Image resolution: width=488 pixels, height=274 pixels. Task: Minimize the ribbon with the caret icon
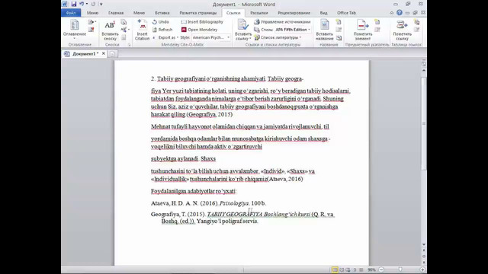point(391,13)
